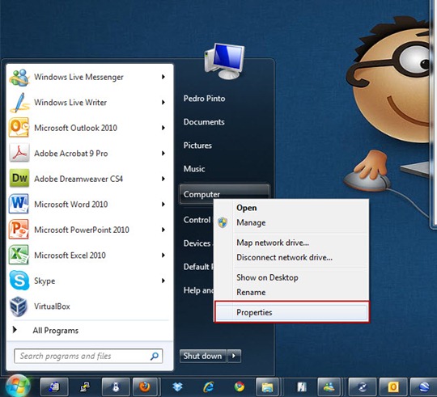
Task: Expand Outlook 2010 jump list arrow
Action: (x=163, y=128)
